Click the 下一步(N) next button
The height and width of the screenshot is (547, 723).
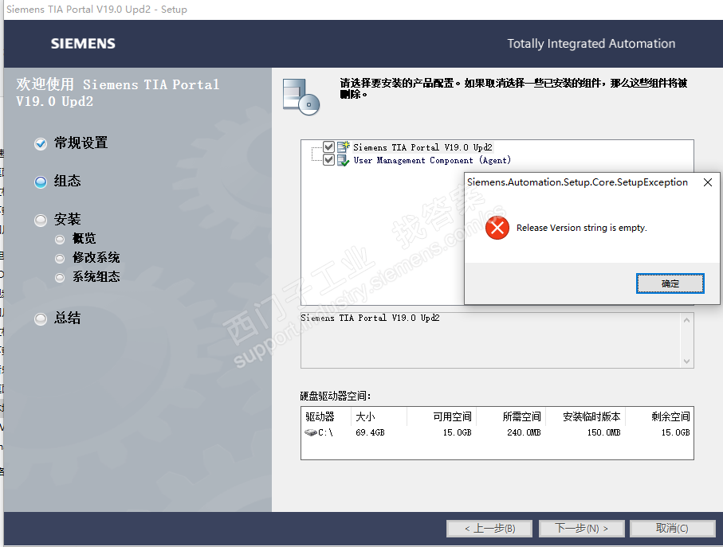pos(581,528)
